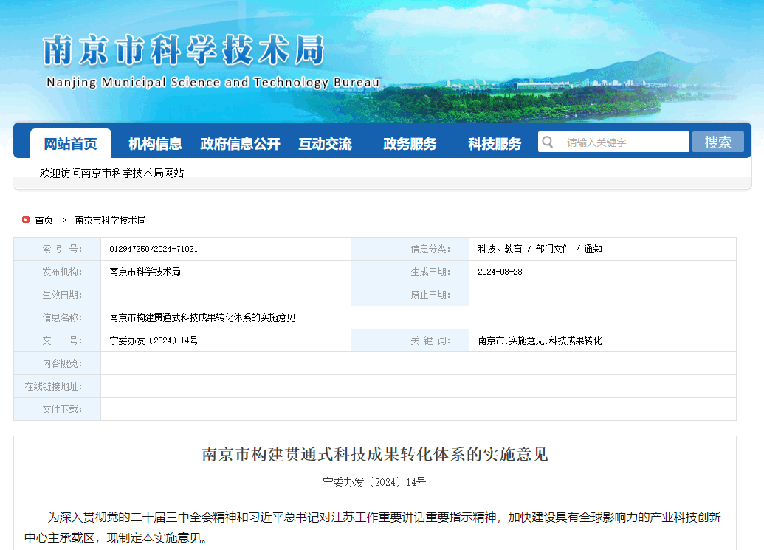The height and width of the screenshot is (550, 764).
Task: Click the article subtitle 宁委办发〔2024〕14号
Action: point(375,482)
